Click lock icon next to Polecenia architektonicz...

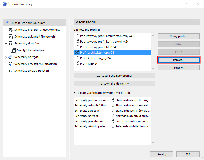tap(113, 126)
